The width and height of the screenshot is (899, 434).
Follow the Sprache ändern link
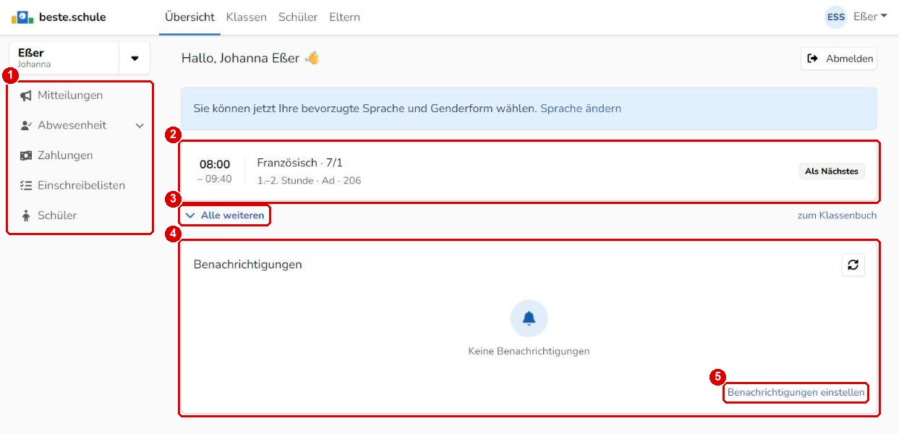click(581, 109)
